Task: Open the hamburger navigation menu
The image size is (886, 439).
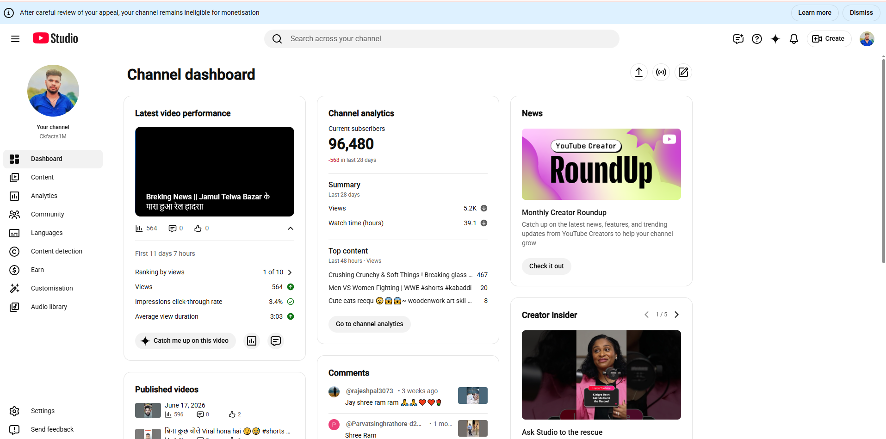Action: click(15, 39)
